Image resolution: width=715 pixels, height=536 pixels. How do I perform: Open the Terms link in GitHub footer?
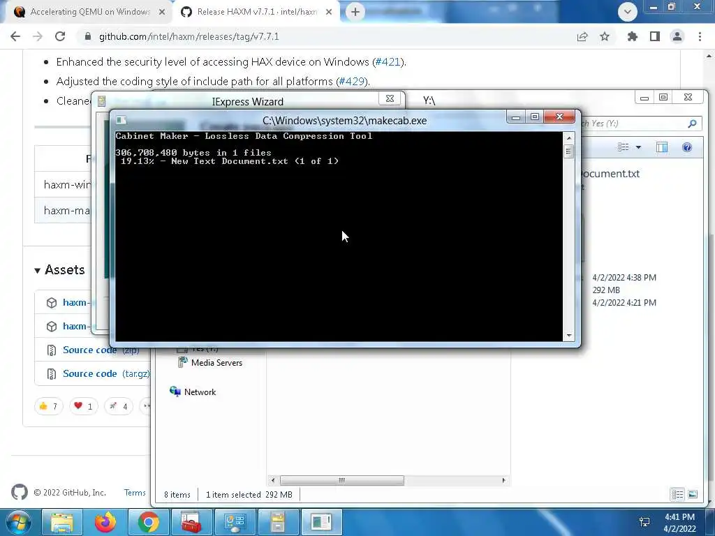click(x=135, y=493)
